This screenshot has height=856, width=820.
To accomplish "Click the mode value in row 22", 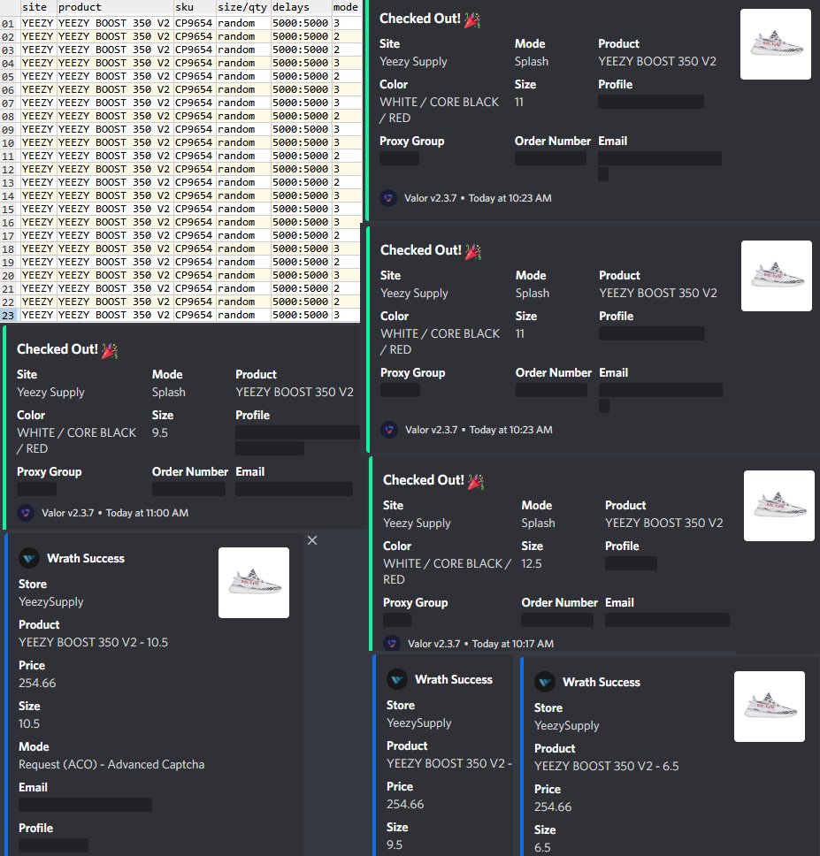I will 337,302.
